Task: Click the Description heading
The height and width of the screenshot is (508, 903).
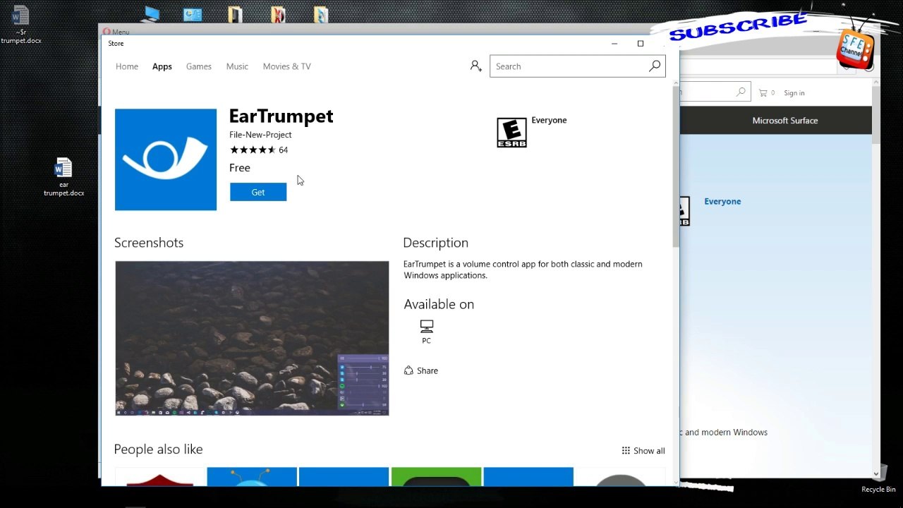Action: tap(435, 243)
